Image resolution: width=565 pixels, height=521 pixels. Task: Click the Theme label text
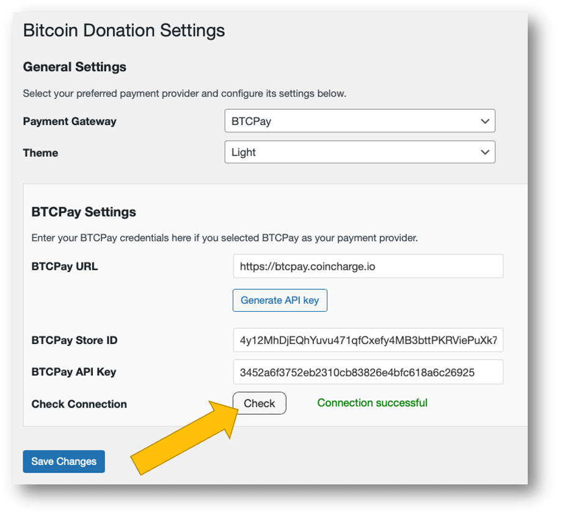point(40,153)
